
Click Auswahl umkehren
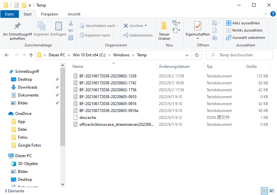pos(246,38)
